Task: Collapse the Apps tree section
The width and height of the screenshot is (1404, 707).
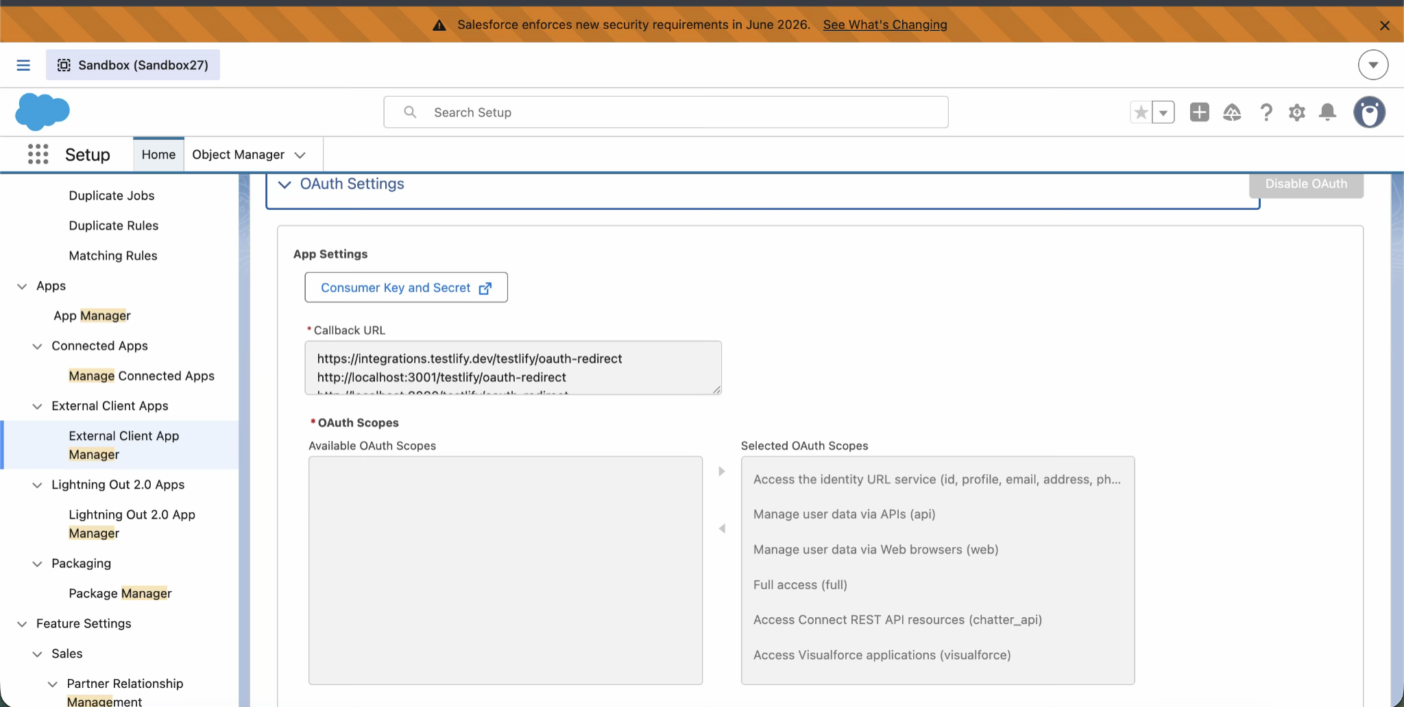Action: click(22, 286)
